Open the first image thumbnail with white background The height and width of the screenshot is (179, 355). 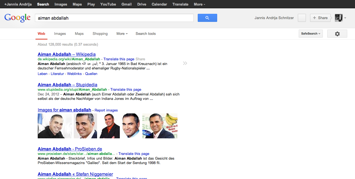(x=55, y=126)
